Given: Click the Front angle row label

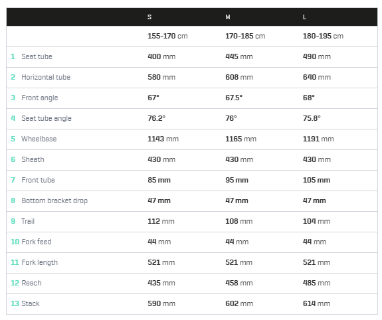Looking at the screenshot, I should 40,98.
